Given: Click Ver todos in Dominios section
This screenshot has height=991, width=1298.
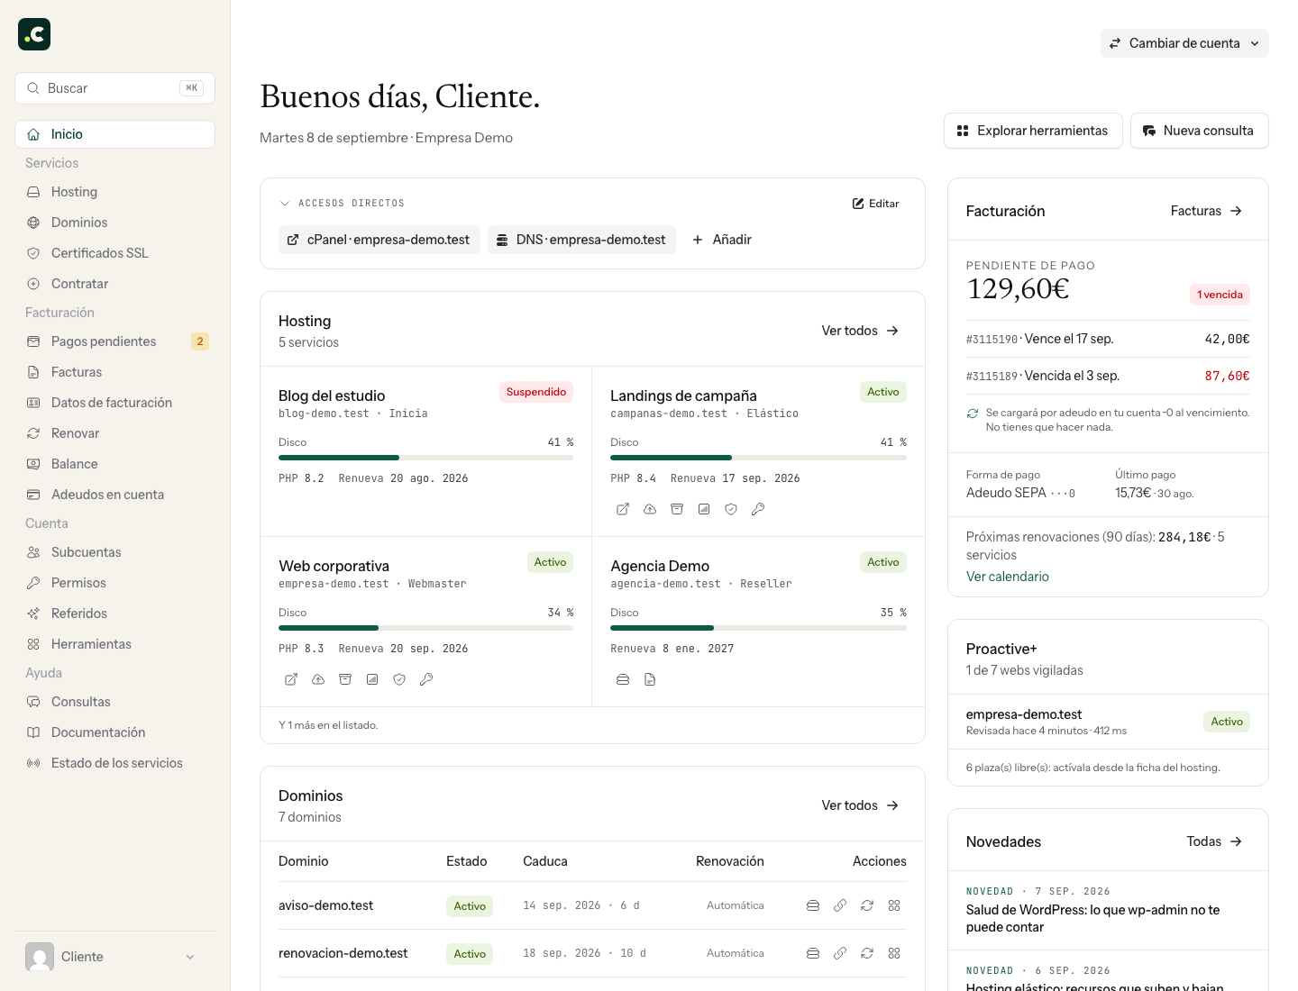Looking at the screenshot, I should [x=860, y=805].
